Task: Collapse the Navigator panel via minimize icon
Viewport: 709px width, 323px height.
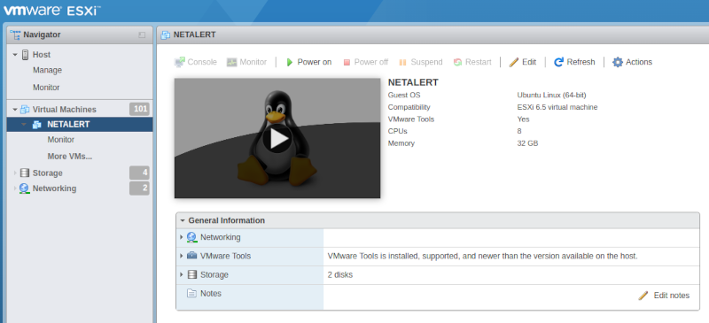Action: coord(142,35)
